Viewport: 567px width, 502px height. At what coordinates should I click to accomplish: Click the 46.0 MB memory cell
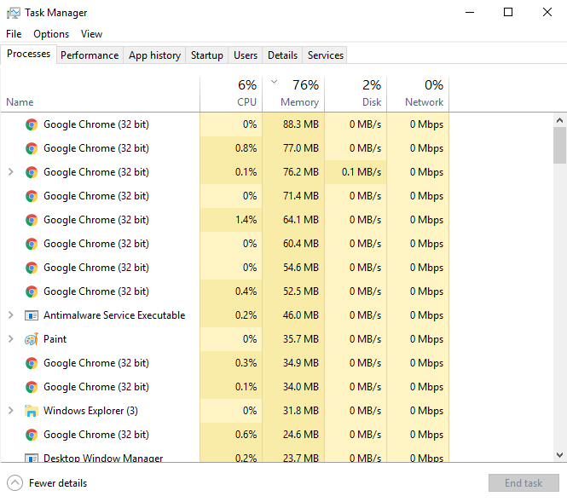point(293,315)
